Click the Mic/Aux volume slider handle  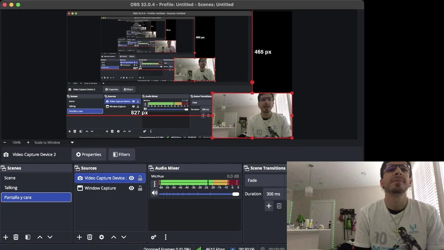click(236, 194)
